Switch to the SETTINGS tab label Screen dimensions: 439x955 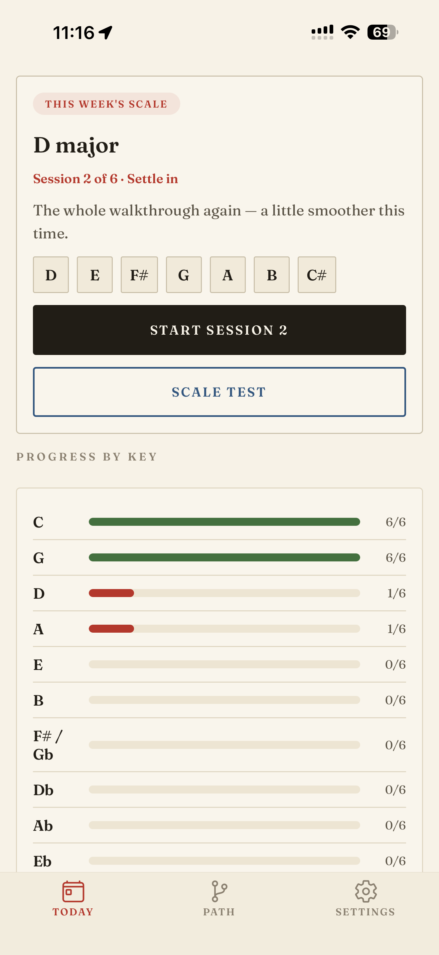(x=366, y=912)
